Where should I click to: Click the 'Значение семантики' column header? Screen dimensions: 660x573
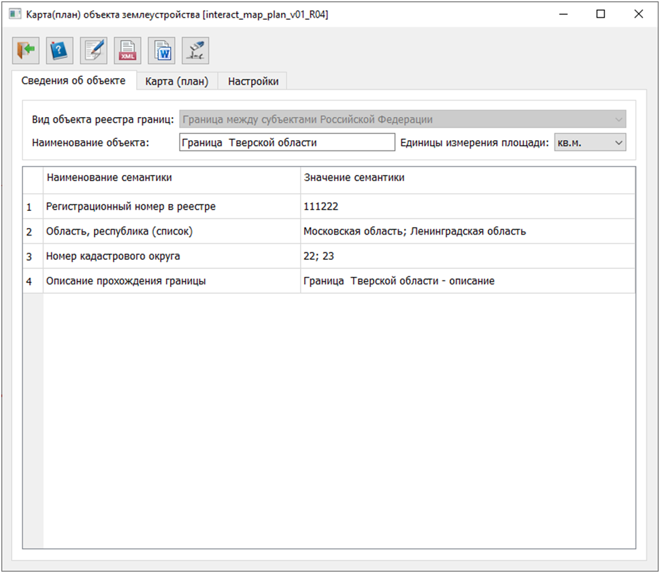coord(467,178)
